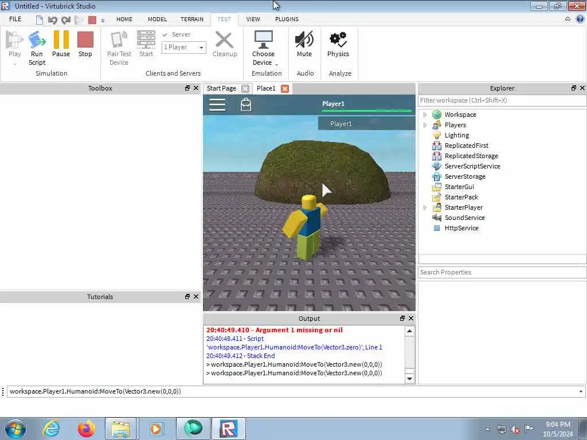
Task: Click the new file icon in quick access toolbar
Action: 40,19
